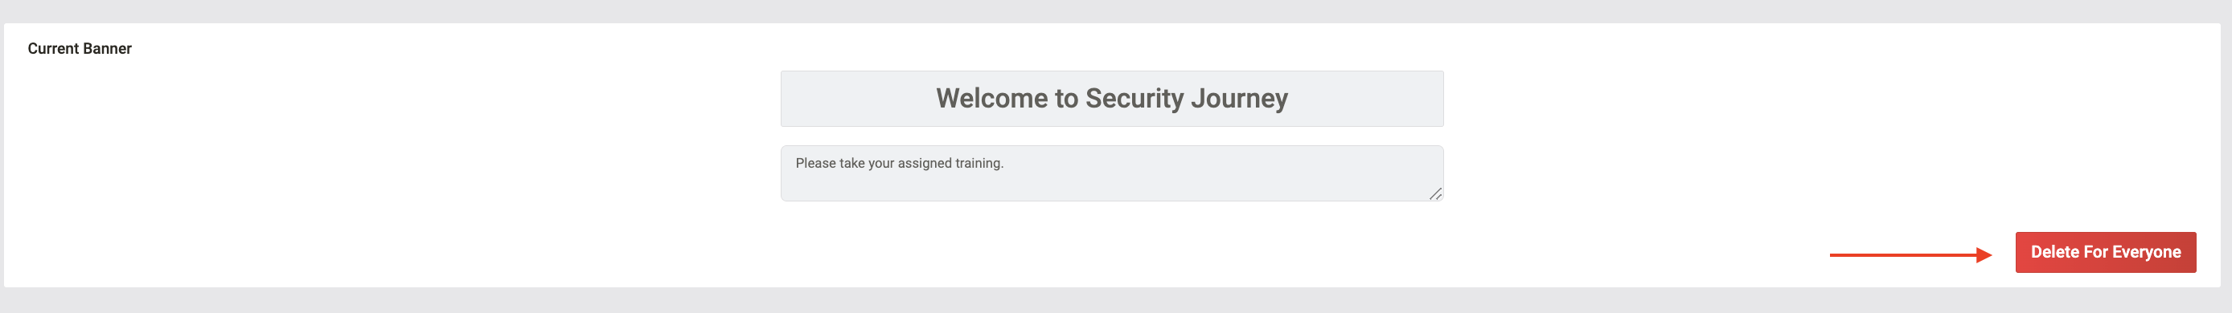2232x313 pixels.
Task: Select the Current Banner heading
Action: [80, 48]
